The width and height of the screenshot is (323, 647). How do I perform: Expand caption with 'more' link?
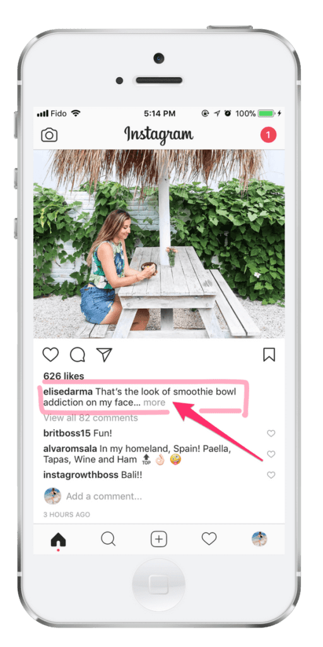154,402
